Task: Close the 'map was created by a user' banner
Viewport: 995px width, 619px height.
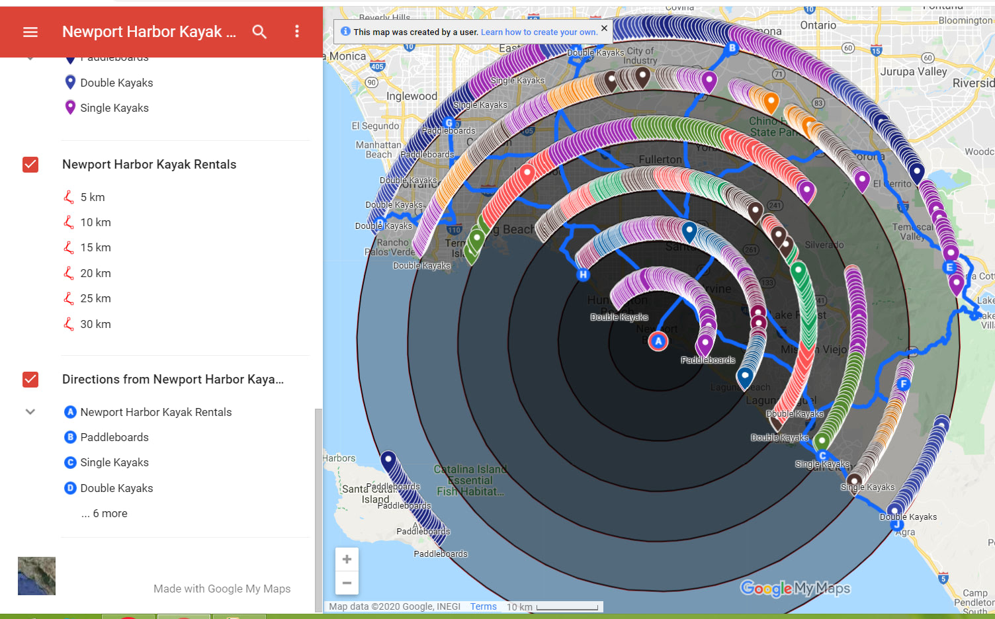Action: point(604,28)
